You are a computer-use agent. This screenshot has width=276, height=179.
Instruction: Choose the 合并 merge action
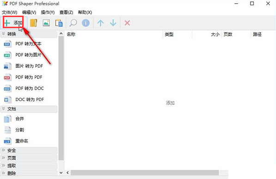19,119
